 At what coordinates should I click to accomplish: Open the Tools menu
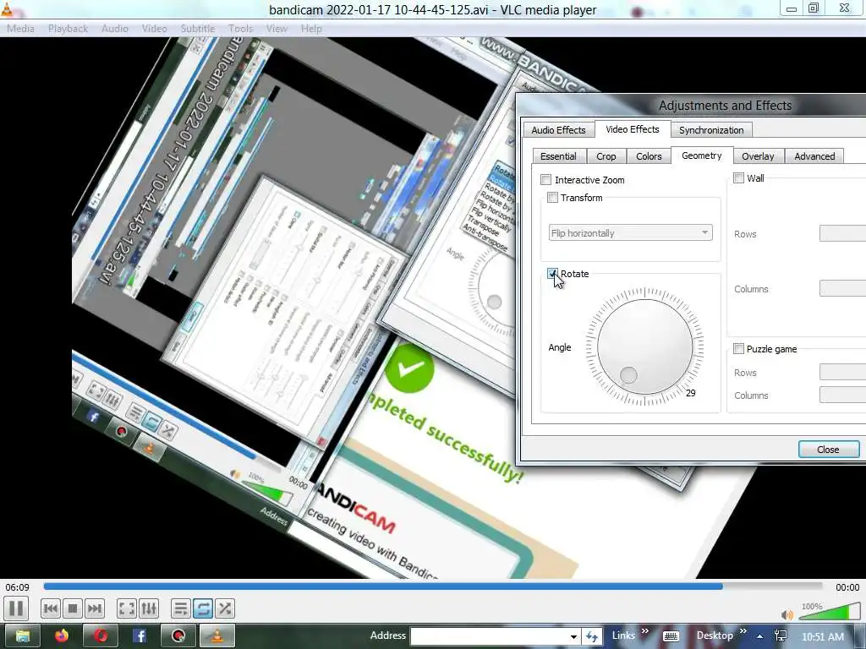click(x=240, y=28)
